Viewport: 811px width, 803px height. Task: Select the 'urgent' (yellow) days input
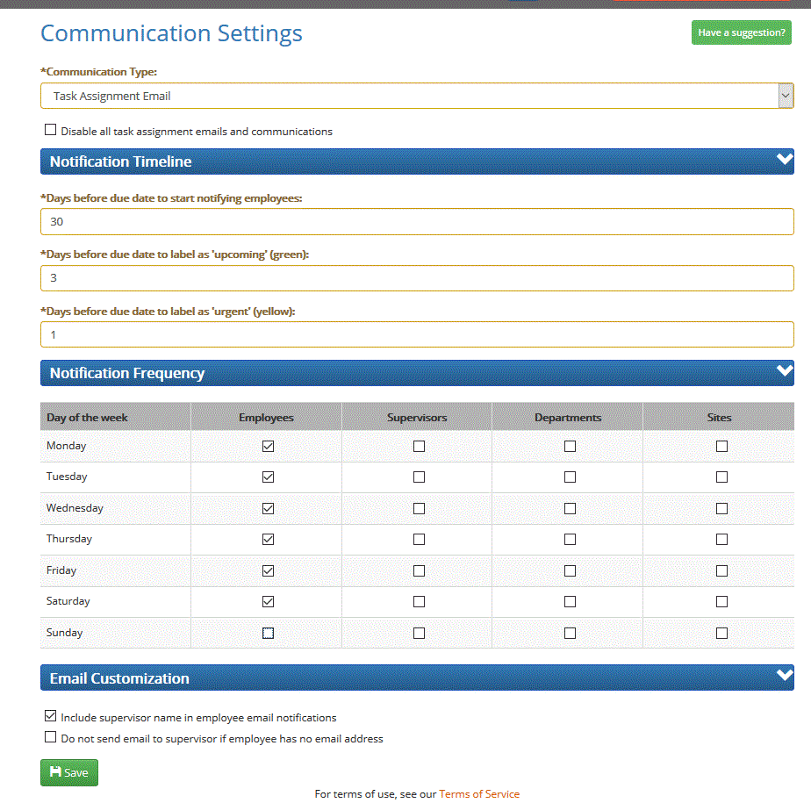pos(417,334)
